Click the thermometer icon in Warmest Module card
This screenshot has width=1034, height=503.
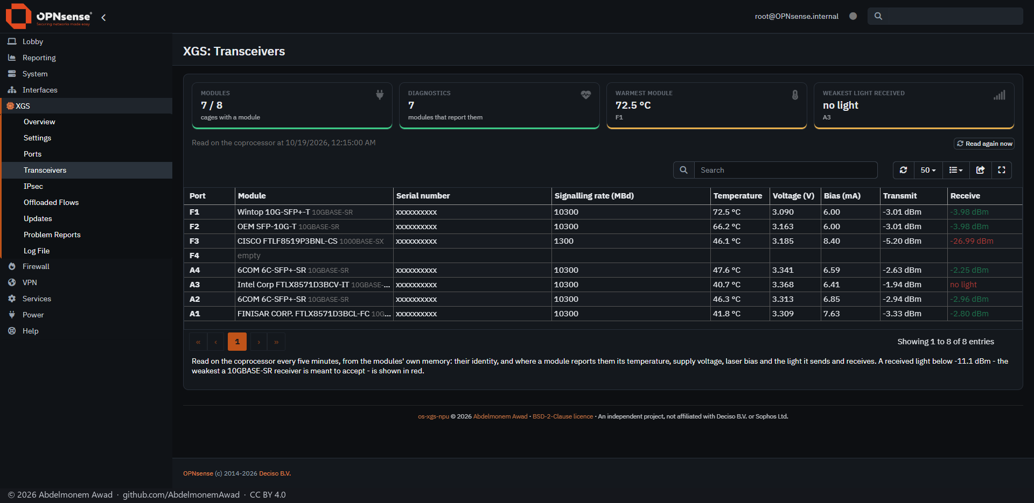(x=795, y=95)
